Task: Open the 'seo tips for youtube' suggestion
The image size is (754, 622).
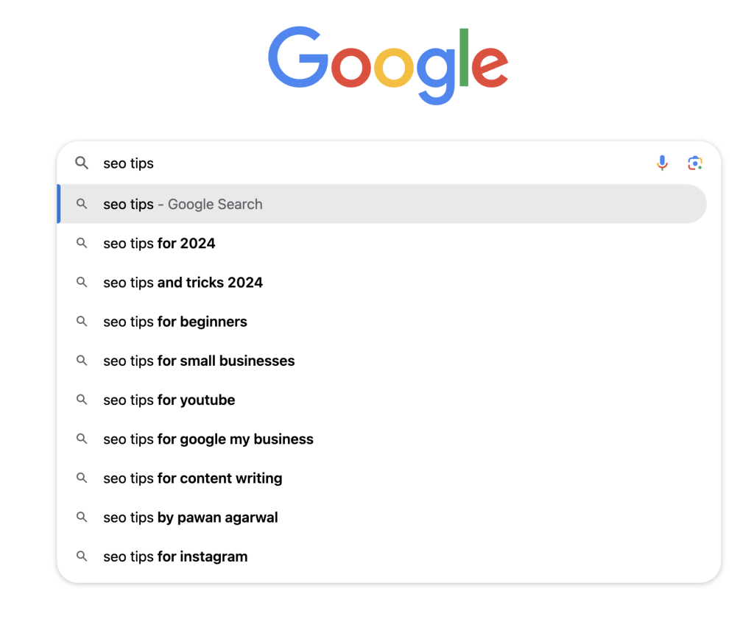Action: coord(169,400)
